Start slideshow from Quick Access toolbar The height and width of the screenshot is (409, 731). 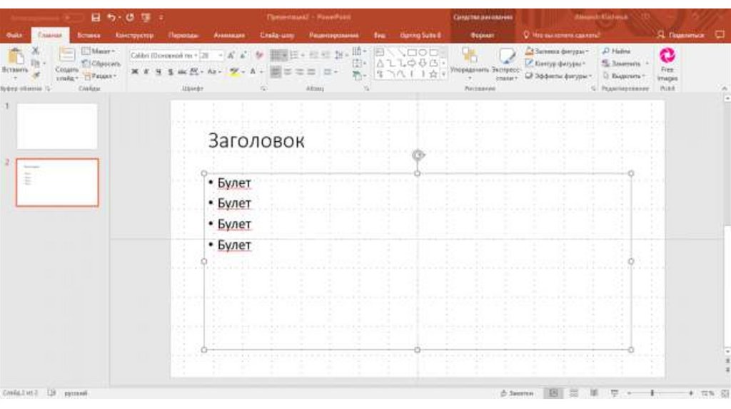(x=146, y=18)
